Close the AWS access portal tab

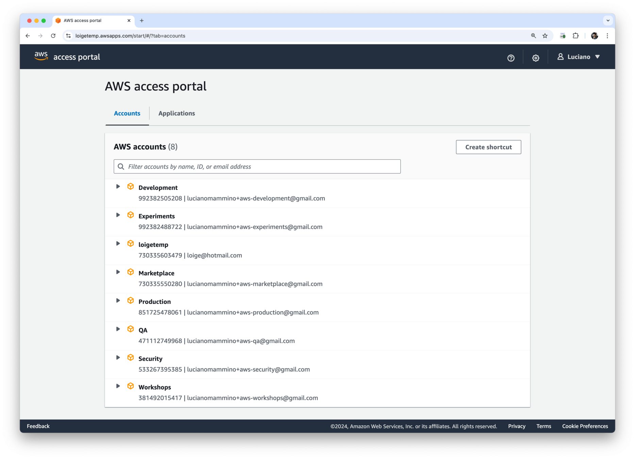point(129,21)
